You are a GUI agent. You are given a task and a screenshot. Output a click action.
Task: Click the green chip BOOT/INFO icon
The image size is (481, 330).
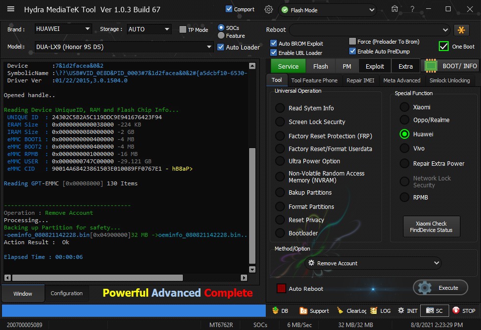point(430,66)
